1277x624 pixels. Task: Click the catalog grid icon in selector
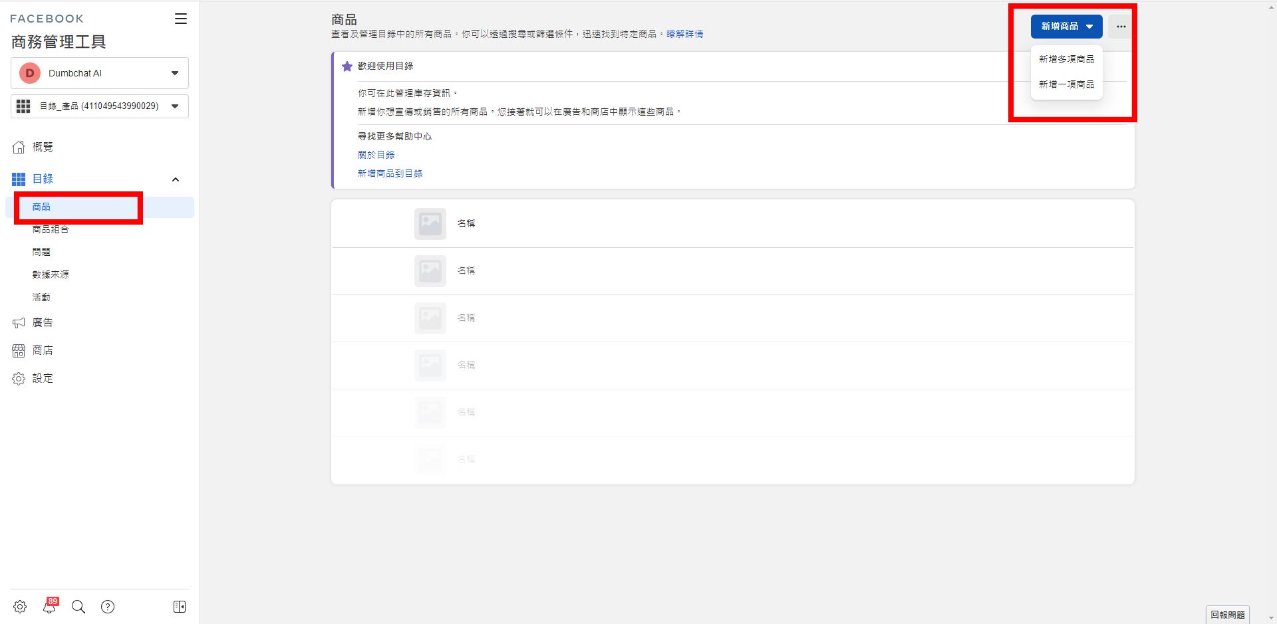point(23,106)
